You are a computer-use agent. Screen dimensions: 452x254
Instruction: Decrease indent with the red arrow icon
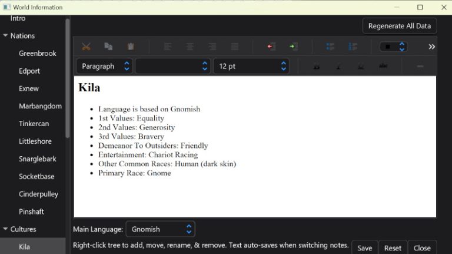(271, 47)
